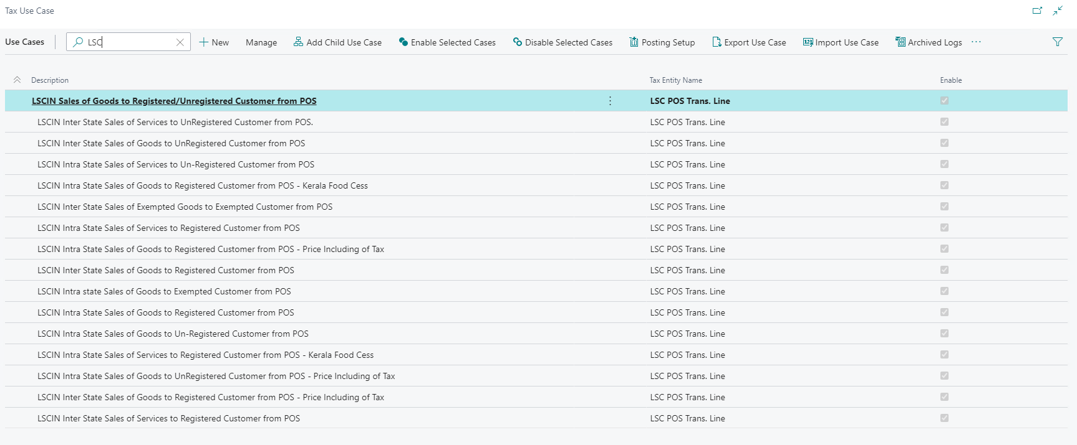Click Enable Selected Cases icon
The width and height of the screenshot is (1077, 445).
[403, 42]
